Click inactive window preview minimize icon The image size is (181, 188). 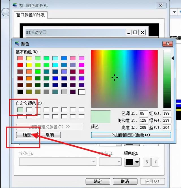pos(128,32)
